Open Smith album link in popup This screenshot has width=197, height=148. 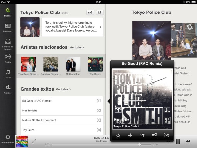pos(121,120)
